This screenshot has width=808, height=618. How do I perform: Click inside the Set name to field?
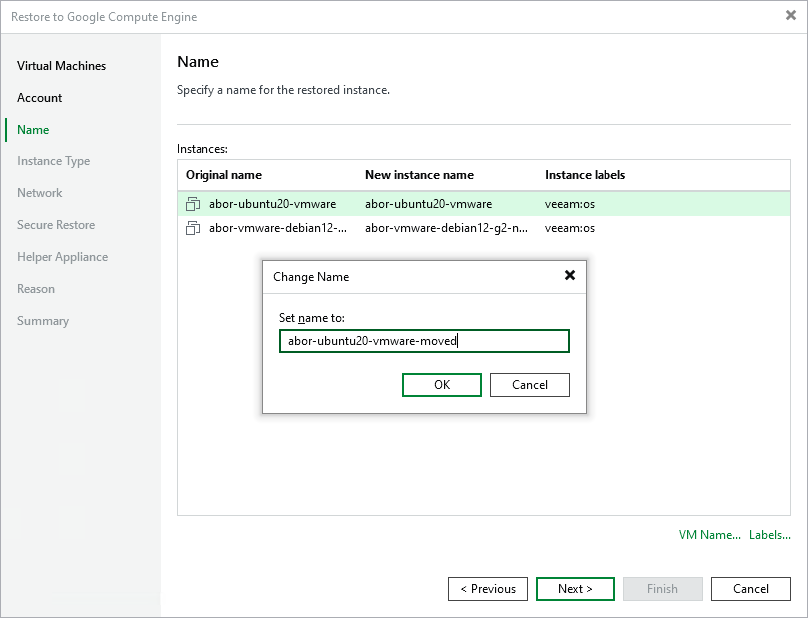click(x=424, y=341)
